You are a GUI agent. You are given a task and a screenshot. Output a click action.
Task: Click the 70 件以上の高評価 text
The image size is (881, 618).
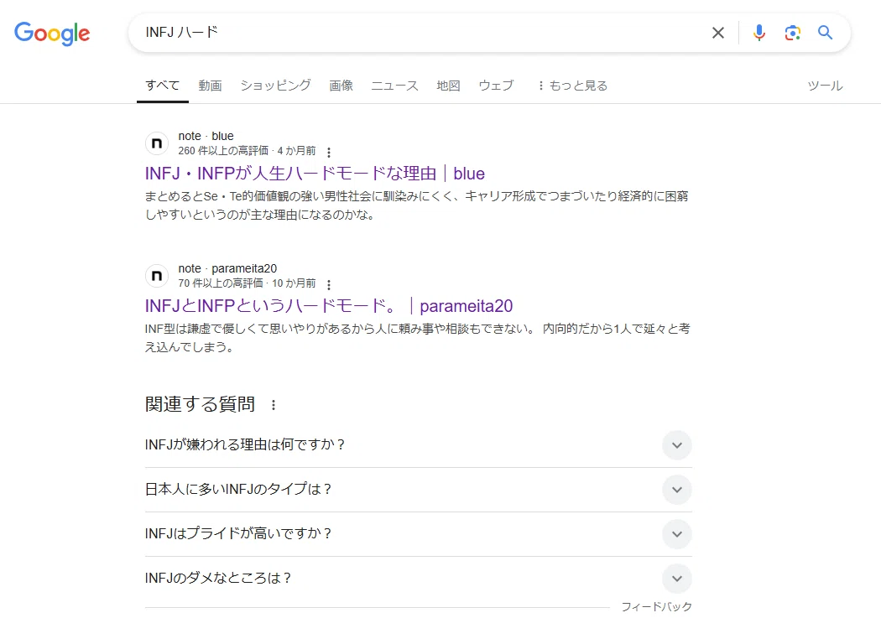coord(220,283)
